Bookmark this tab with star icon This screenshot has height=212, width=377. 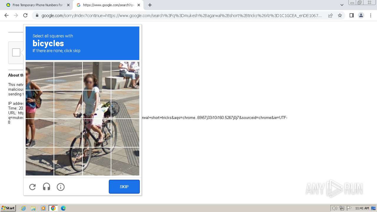click(340, 15)
